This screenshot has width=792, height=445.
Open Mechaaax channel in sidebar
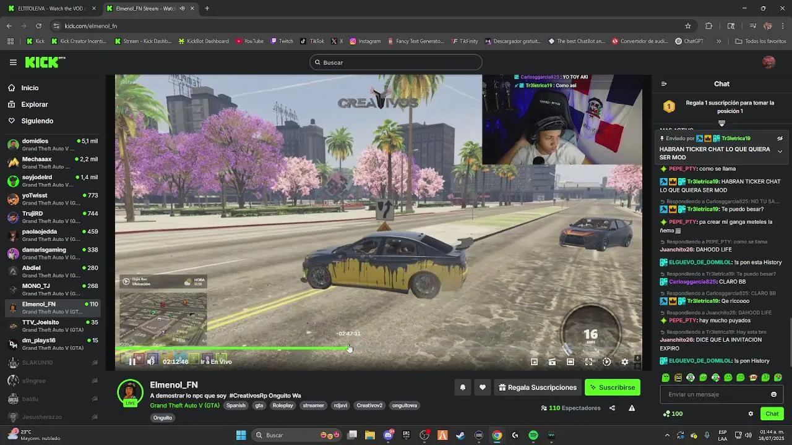point(52,163)
